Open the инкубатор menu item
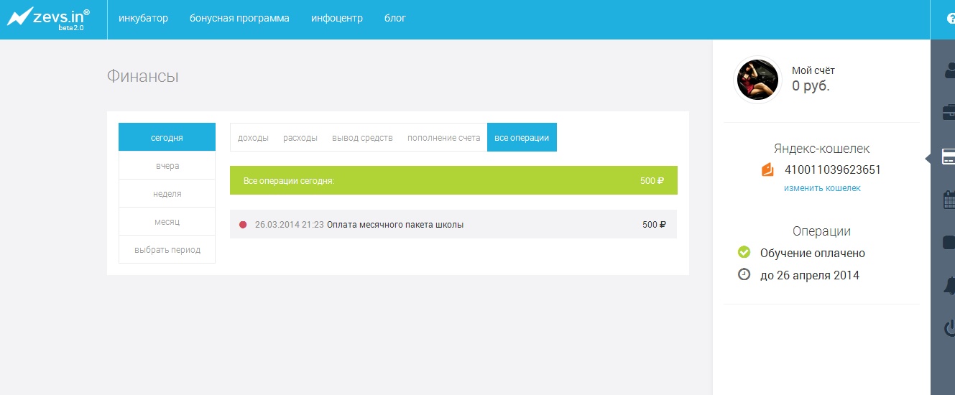This screenshot has height=395, width=955. (143, 18)
